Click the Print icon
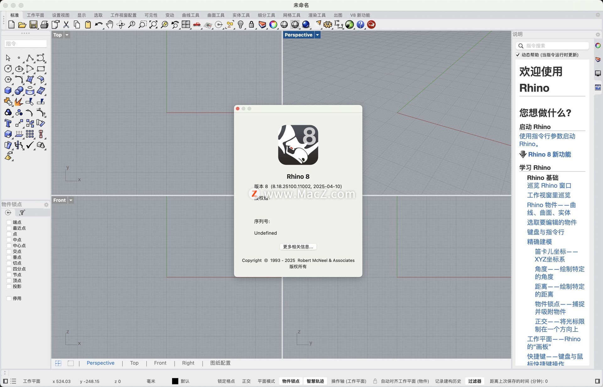Image resolution: width=603 pixels, height=387 pixels. tap(44, 24)
